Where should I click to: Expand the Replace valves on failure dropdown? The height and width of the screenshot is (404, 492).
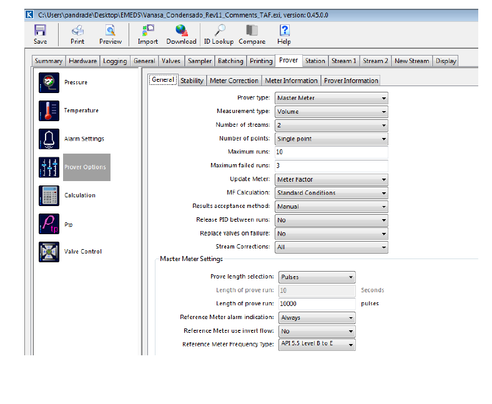point(332,234)
